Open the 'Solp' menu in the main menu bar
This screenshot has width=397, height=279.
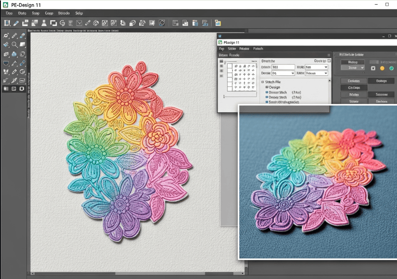(x=79, y=13)
